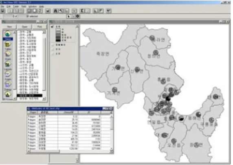Click the Find binoculars icon
The height and width of the screenshot is (165, 233).
(x=56, y=11)
